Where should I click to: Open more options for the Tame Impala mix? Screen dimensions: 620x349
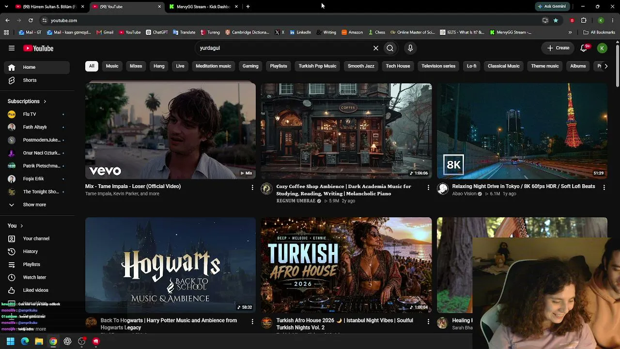tap(252, 187)
